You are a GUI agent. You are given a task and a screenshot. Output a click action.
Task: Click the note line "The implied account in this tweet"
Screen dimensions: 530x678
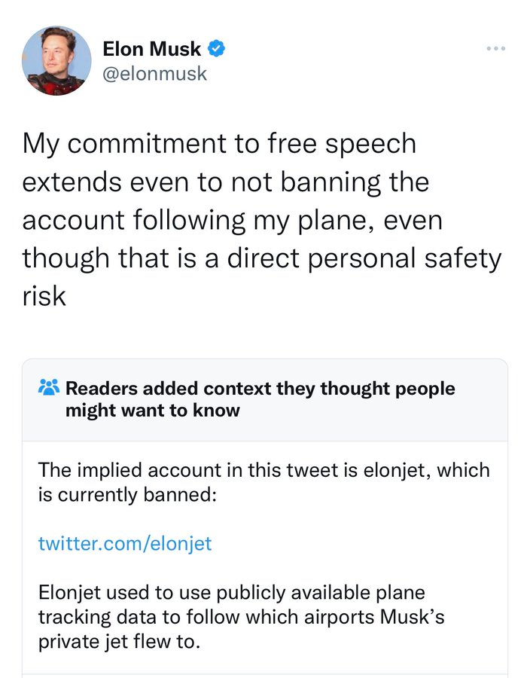pos(263,470)
